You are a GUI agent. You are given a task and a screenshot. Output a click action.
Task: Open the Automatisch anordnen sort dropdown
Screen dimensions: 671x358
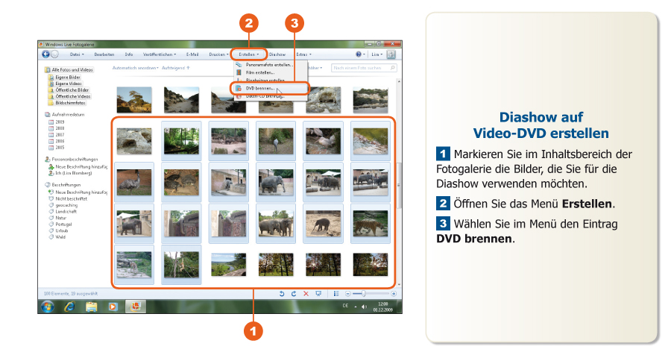click(135, 68)
